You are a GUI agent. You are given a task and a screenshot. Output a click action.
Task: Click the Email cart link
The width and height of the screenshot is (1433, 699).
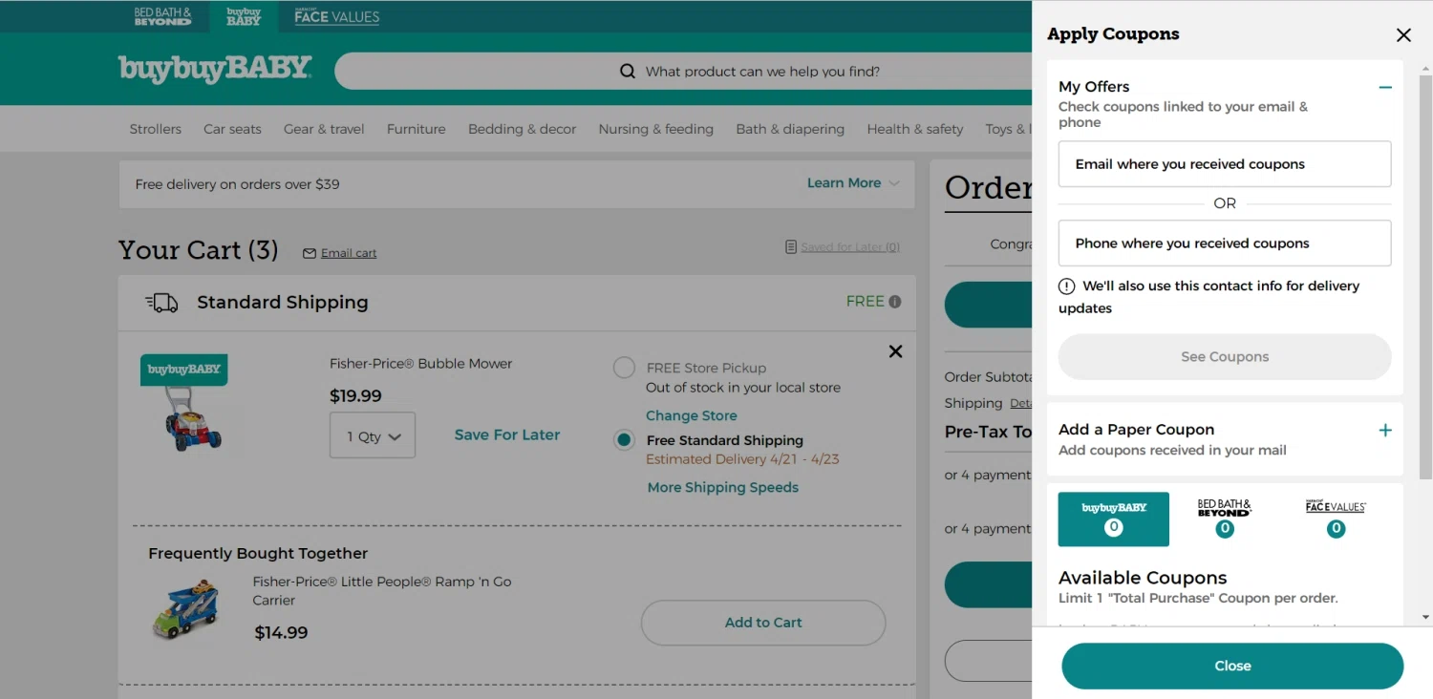coord(349,253)
